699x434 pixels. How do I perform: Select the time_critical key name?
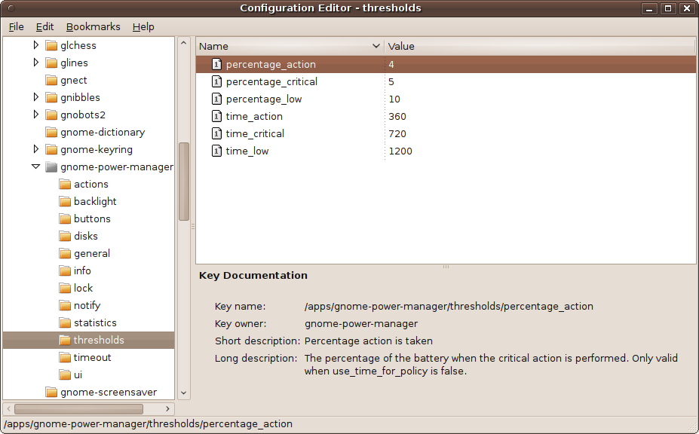click(x=255, y=133)
